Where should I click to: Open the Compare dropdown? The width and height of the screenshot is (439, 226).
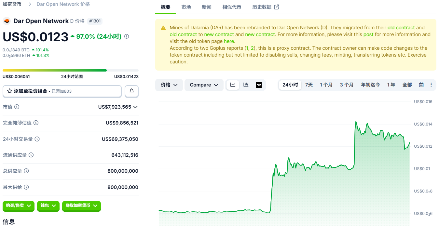click(204, 85)
